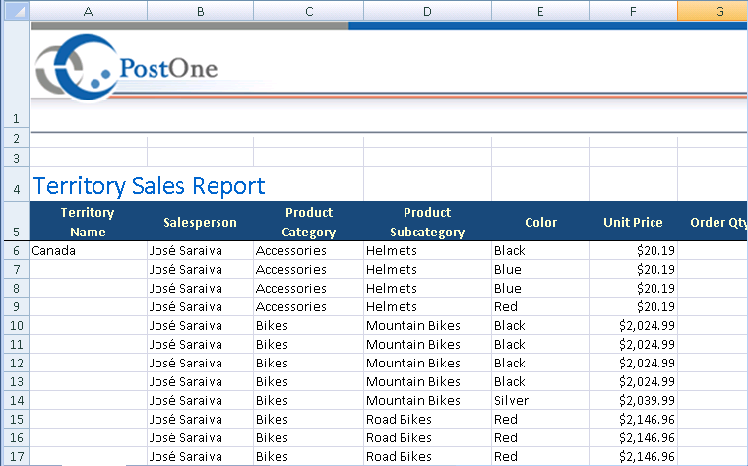Screen dimensions: 748x466
Task: Click the Color header cell
Action: (540, 222)
